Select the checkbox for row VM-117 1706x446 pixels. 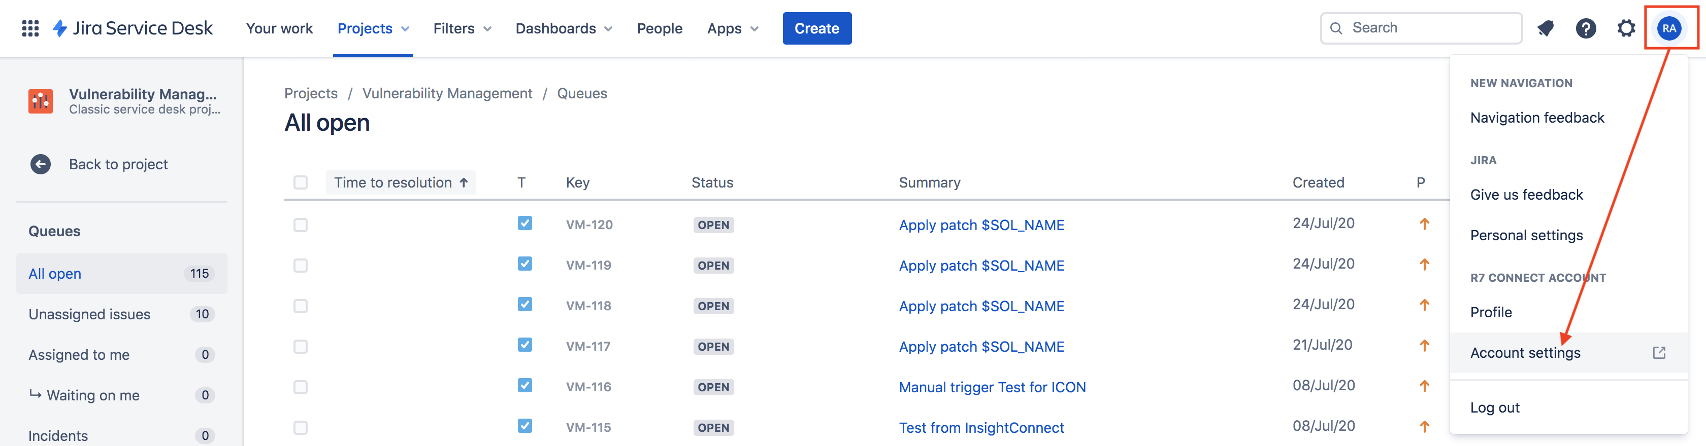301,347
